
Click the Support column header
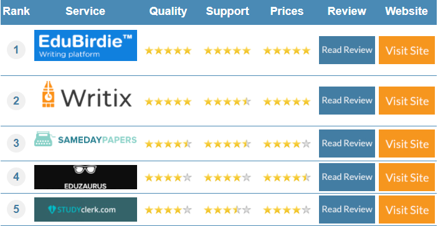[x=227, y=11]
